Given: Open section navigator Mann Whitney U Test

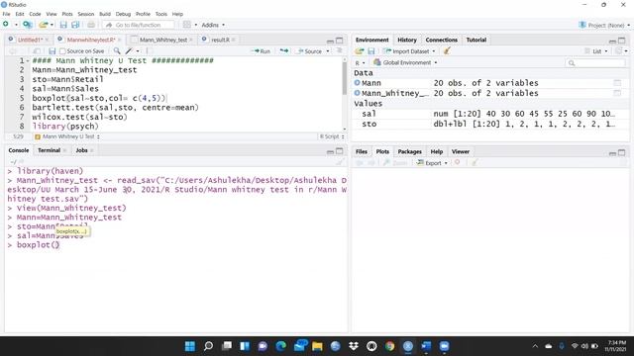Looking at the screenshot, I should (67, 136).
